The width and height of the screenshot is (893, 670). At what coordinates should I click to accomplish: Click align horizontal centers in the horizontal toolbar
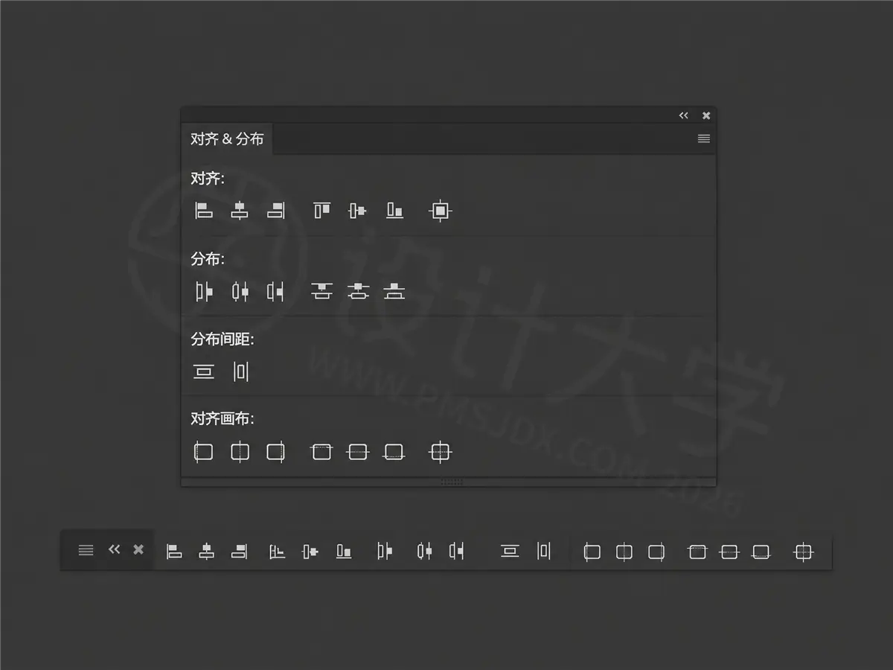(206, 552)
